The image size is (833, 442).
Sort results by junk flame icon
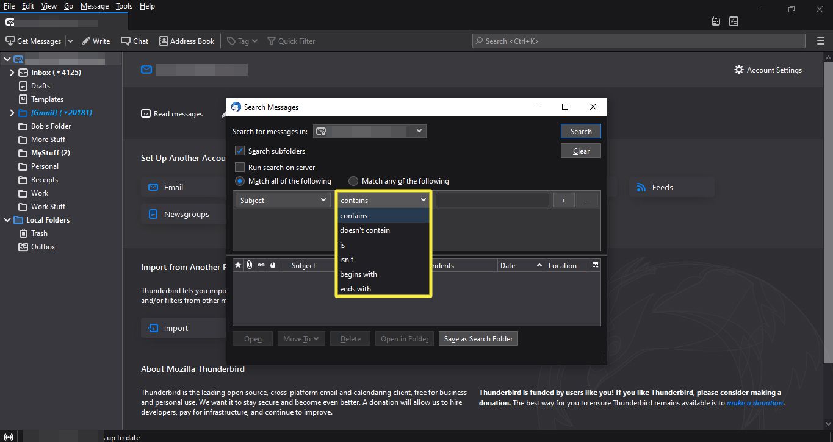point(273,265)
